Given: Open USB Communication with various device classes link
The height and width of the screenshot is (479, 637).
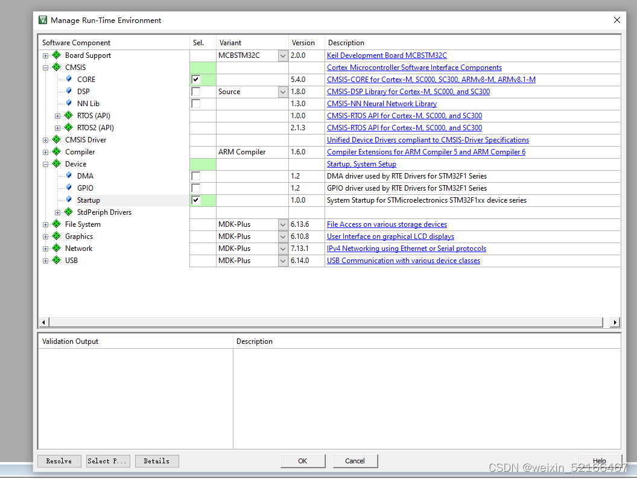Looking at the screenshot, I should pyautogui.click(x=404, y=261).
